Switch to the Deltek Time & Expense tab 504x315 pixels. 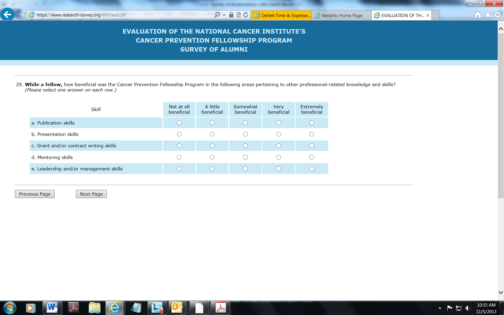pos(282,15)
